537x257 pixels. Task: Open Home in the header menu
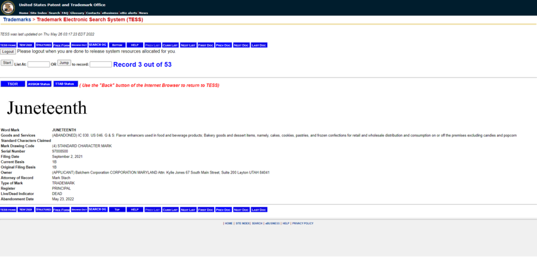tap(24, 13)
